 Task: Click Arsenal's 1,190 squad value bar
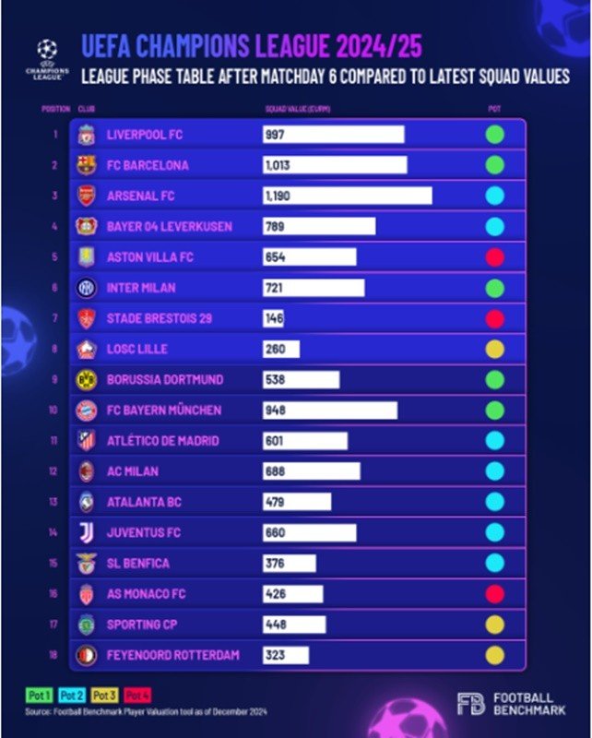348,196
